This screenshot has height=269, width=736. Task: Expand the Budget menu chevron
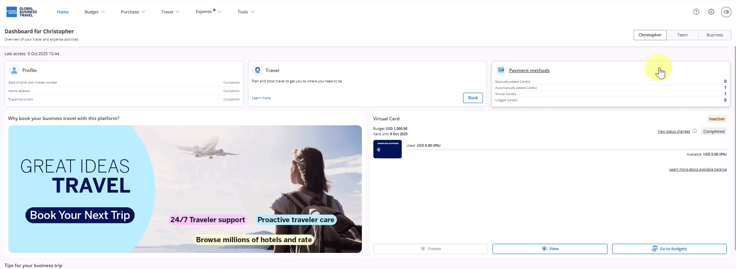[x=103, y=12]
